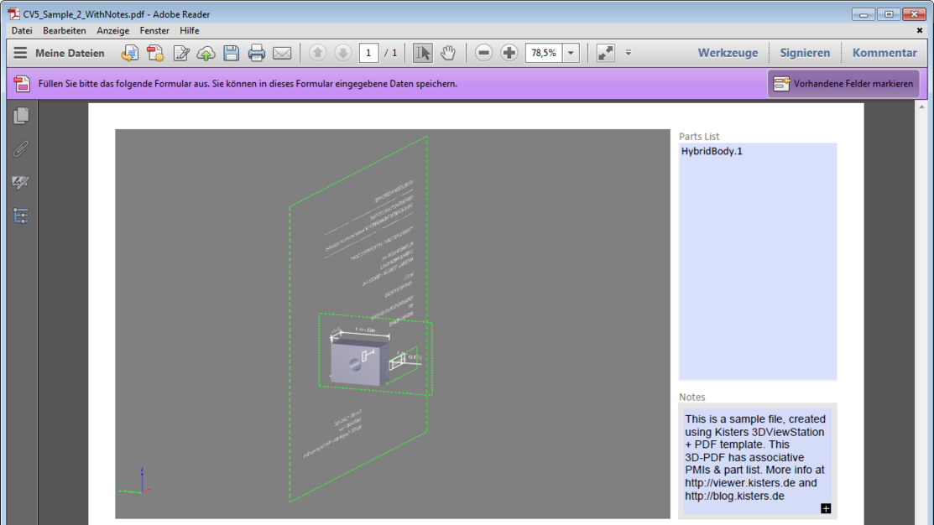The height and width of the screenshot is (525, 934).
Task: Open the Model Tree panel icon
Action: (x=21, y=216)
